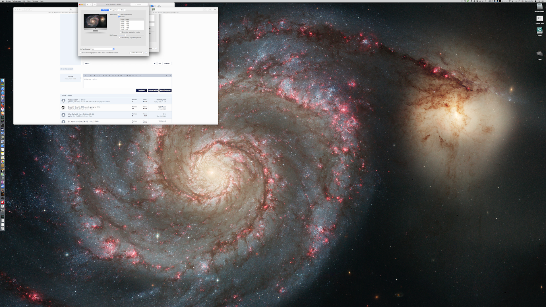The width and height of the screenshot is (546, 307).
Task: Choose 2560 × 1440 resolution
Action: coord(132,26)
